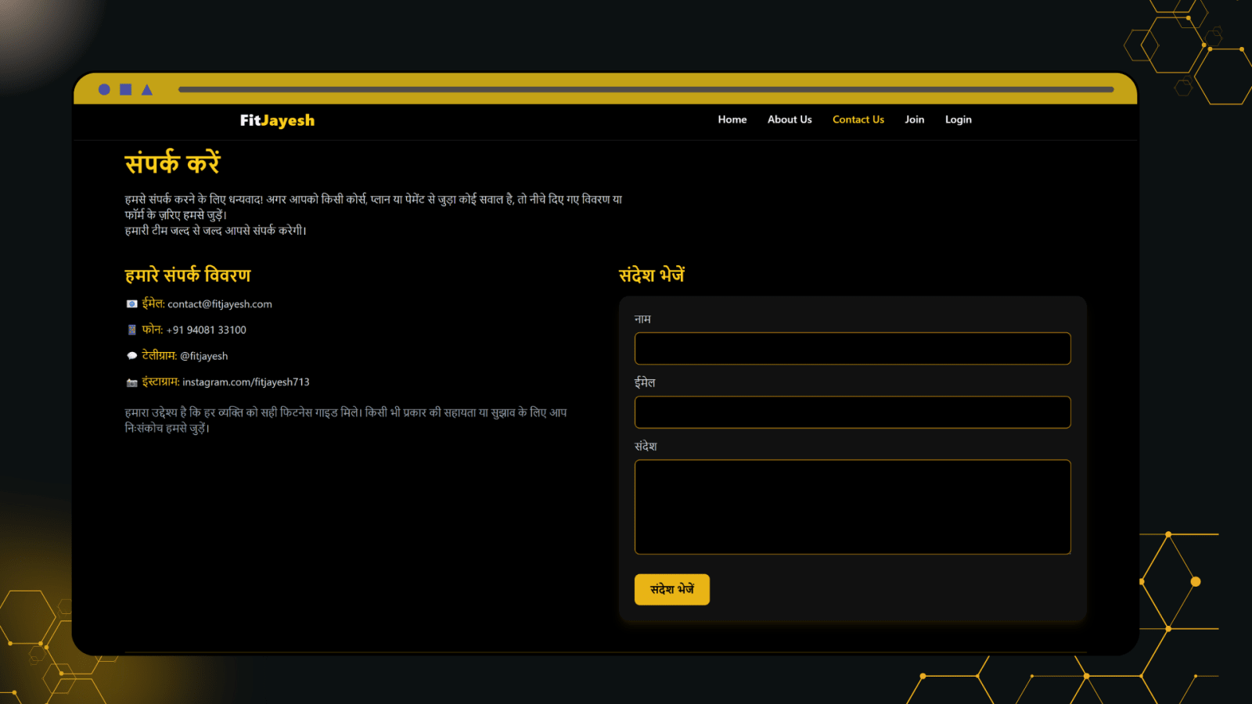1252x704 pixels.
Task: Click the phone number +91 94081 33100
Action: pyautogui.click(x=207, y=330)
